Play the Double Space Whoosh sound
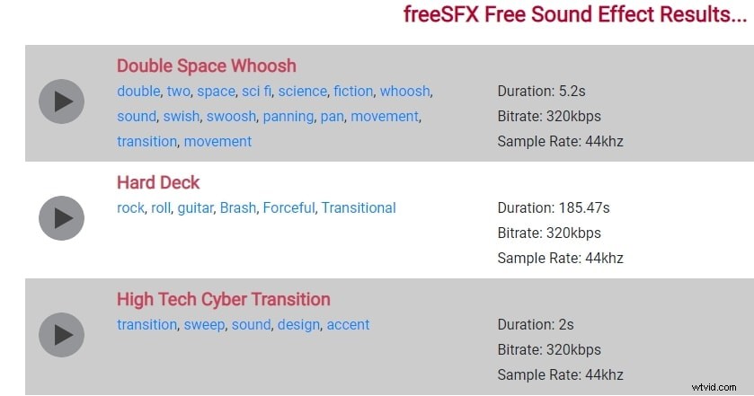The height and width of the screenshot is (396, 754). pyautogui.click(x=61, y=101)
